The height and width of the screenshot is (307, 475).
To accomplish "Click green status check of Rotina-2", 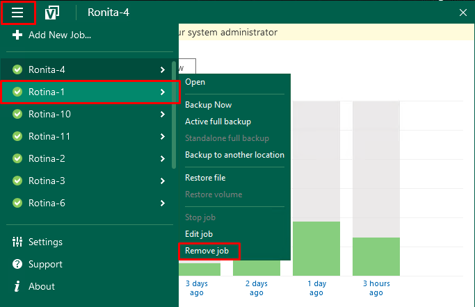I will click(17, 158).
